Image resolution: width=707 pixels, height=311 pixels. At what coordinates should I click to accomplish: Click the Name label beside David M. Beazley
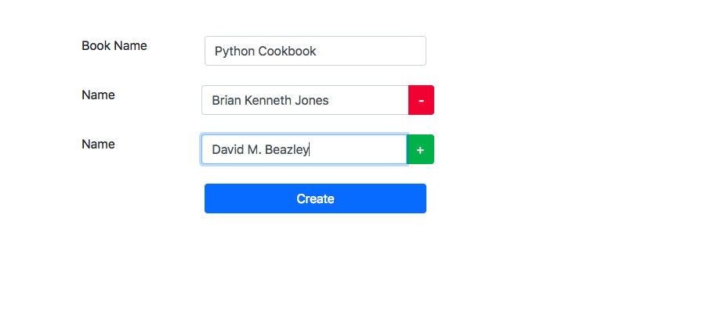98,145
